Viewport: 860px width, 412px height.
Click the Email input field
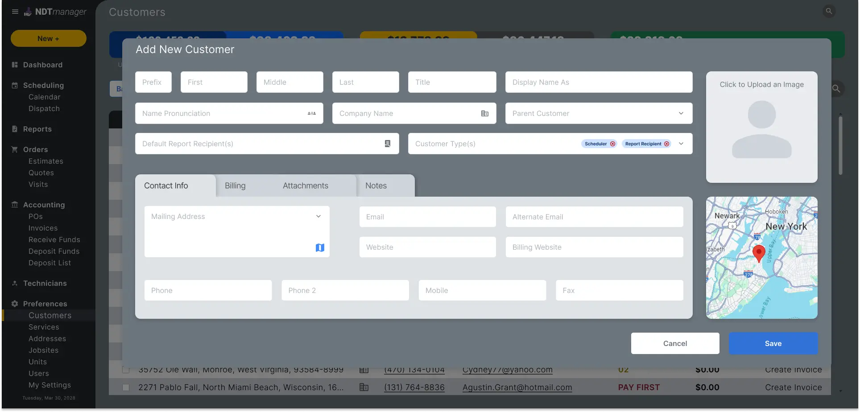click(x=428, y=217)
